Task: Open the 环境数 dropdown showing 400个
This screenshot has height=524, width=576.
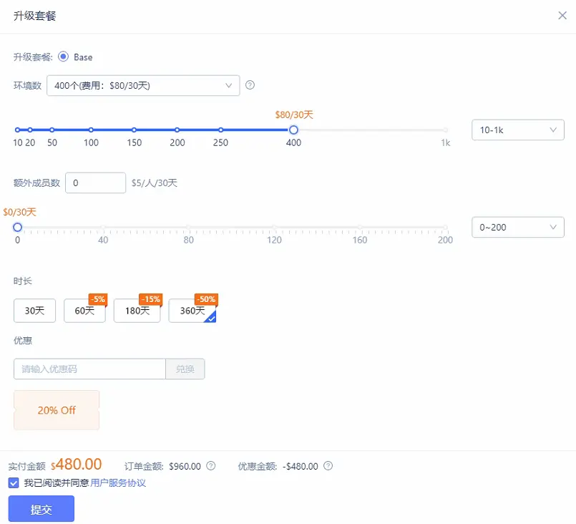Action: 143,86
